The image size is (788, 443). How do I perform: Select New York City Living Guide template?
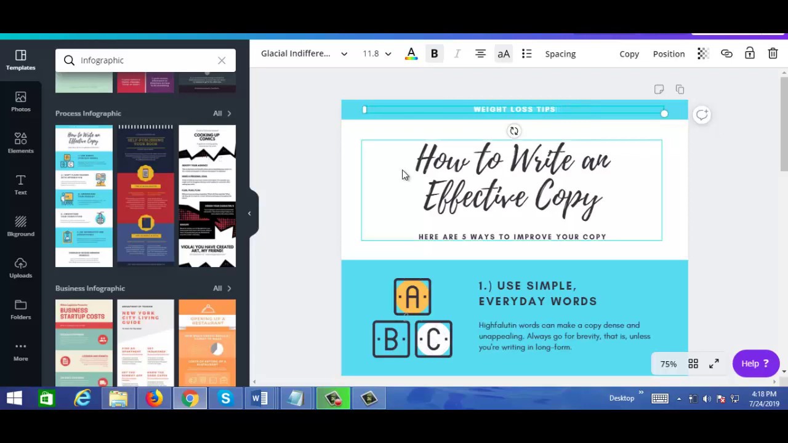(145, 343)
